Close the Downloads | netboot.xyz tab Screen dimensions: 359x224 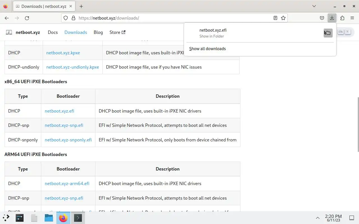[71, 6]
